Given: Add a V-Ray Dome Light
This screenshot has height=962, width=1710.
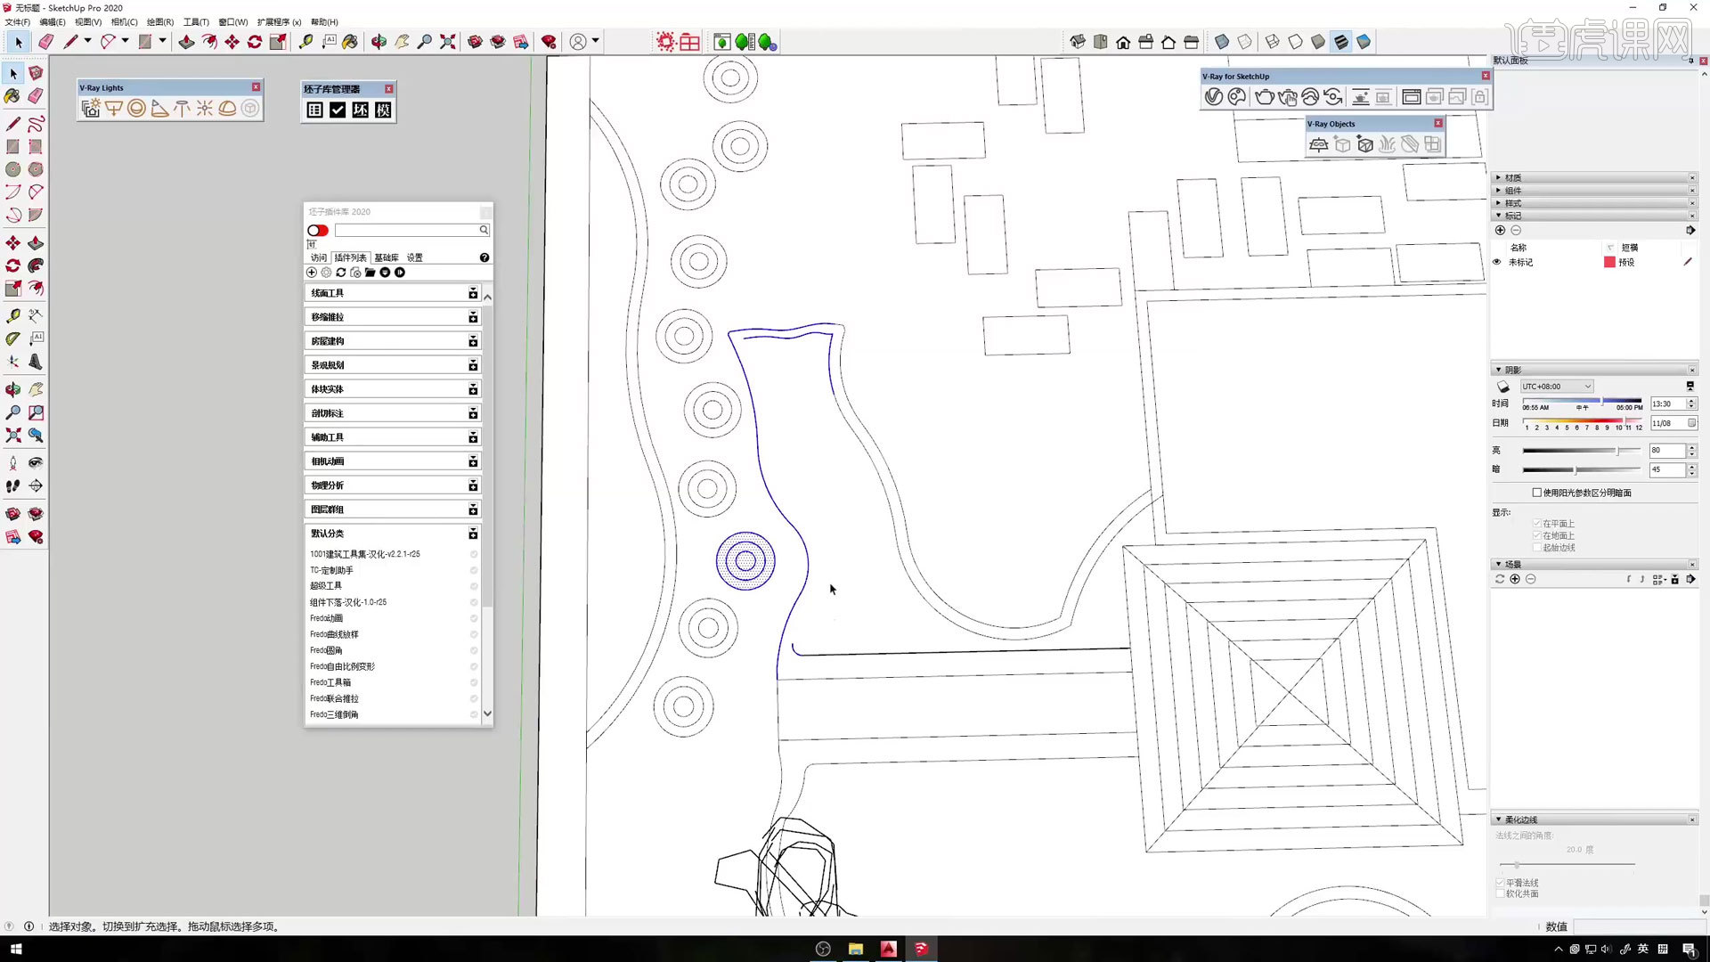Looking at the screenshot, I should point(227,109).
